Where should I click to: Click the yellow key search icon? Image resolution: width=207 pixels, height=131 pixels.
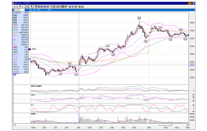79,6
